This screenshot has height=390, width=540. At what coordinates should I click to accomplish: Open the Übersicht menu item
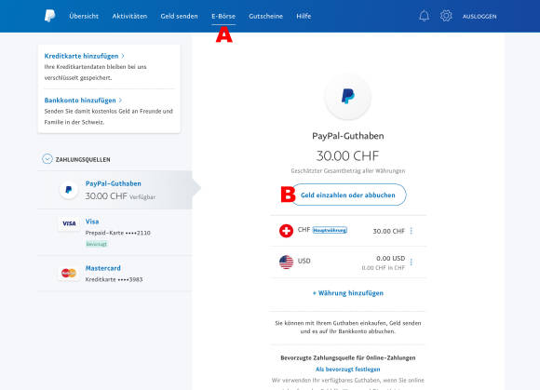pos(84,16)
